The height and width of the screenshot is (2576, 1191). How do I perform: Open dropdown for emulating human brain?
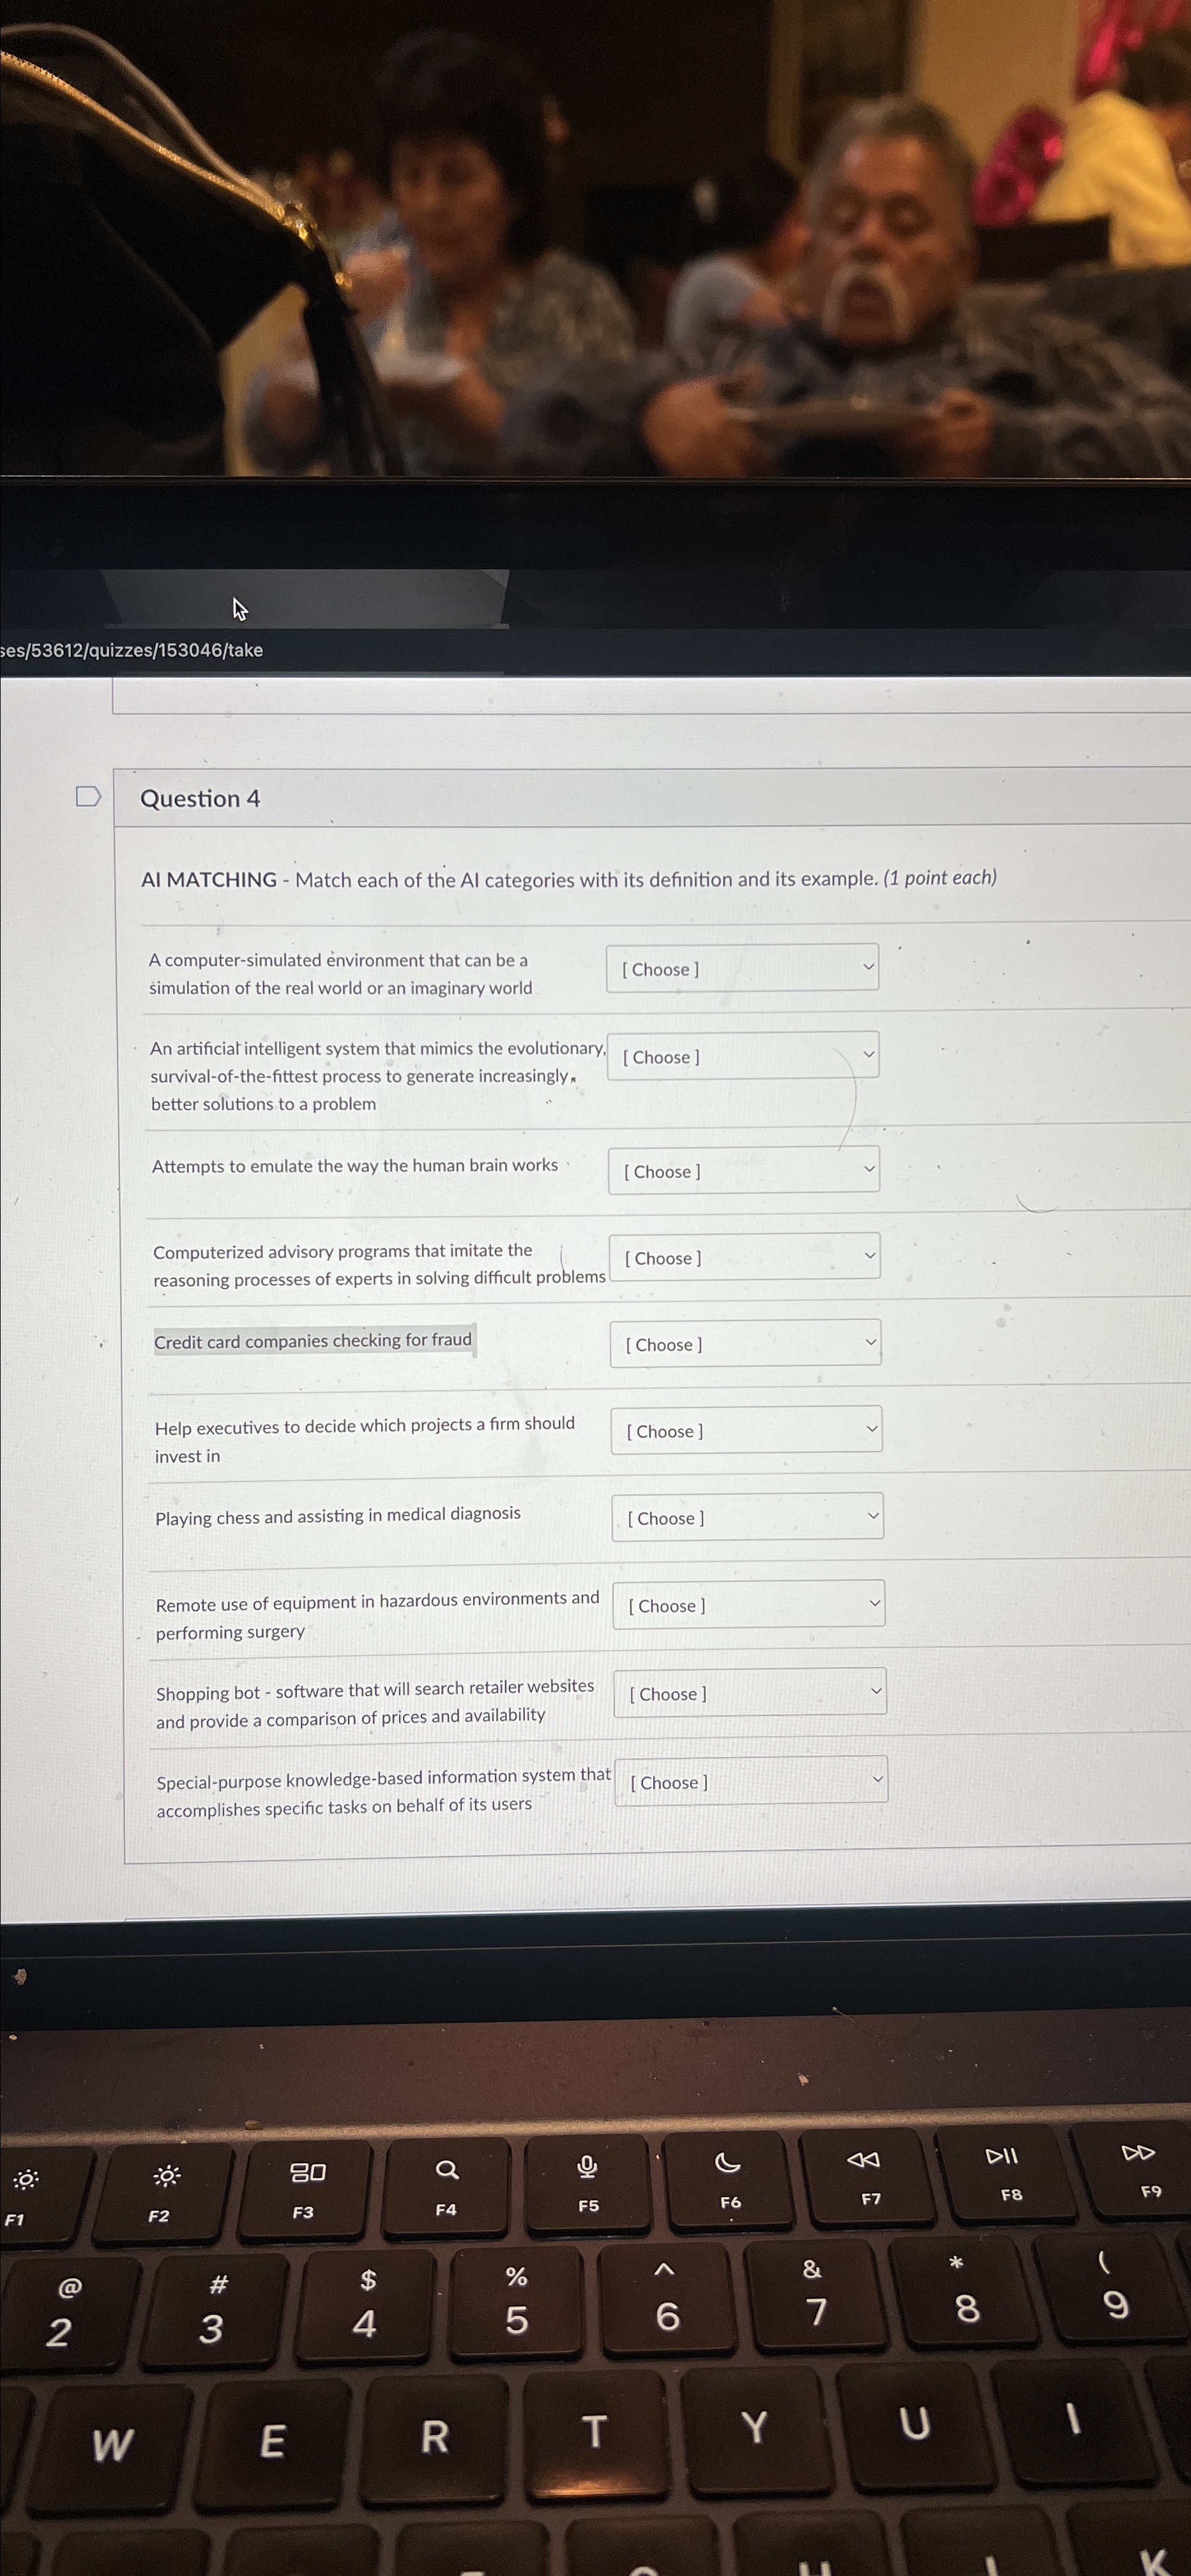click(743, 1170)
